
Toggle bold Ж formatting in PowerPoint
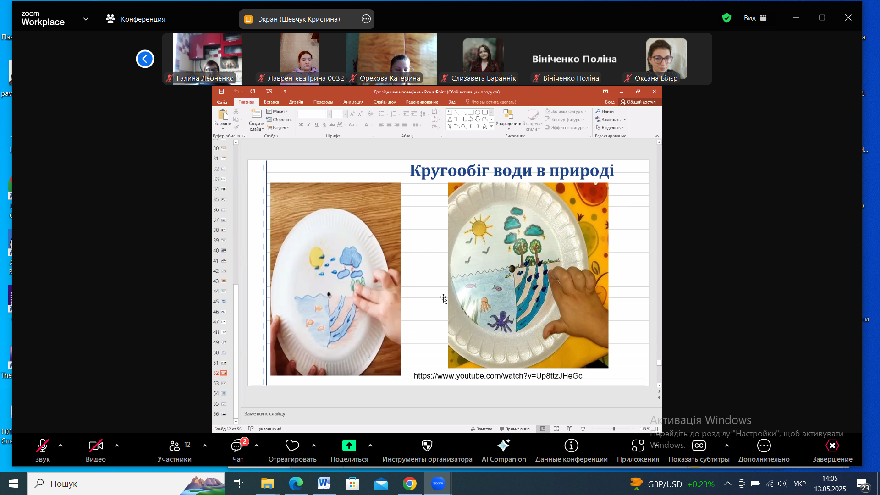pos(301,125)
